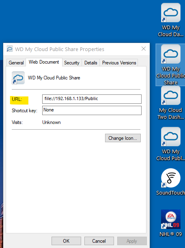The image size is (185, 248).
Task: Select the NHL 09 desktop shortcut
Action: click(171, 223)
